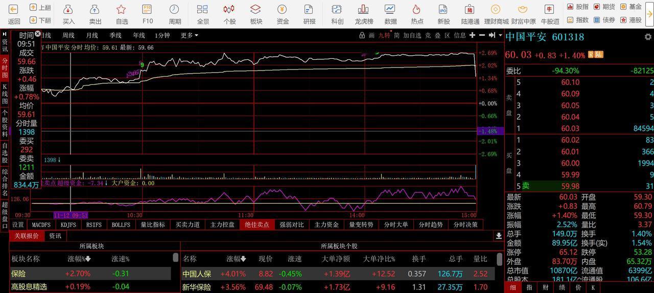Switch to 1分钟 chart period
The image size is (654, 293).
(x=162, y=35)
